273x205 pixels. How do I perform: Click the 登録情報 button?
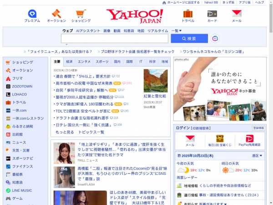coord(258,128)
